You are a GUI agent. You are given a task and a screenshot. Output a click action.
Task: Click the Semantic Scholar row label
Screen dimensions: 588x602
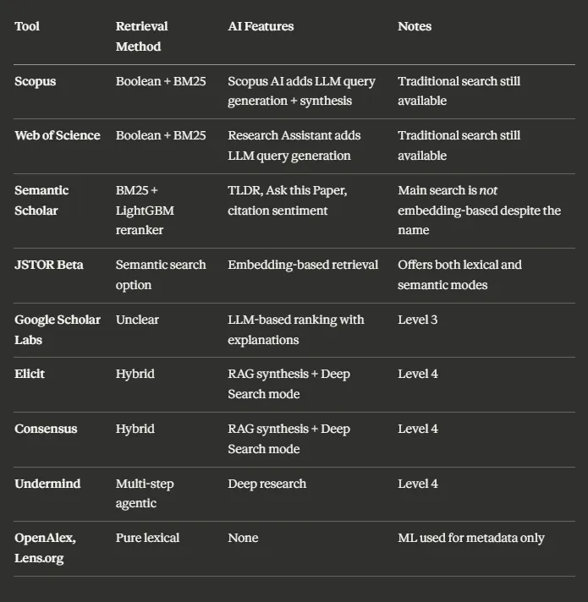pyautogui.click(x=41, y=200)
